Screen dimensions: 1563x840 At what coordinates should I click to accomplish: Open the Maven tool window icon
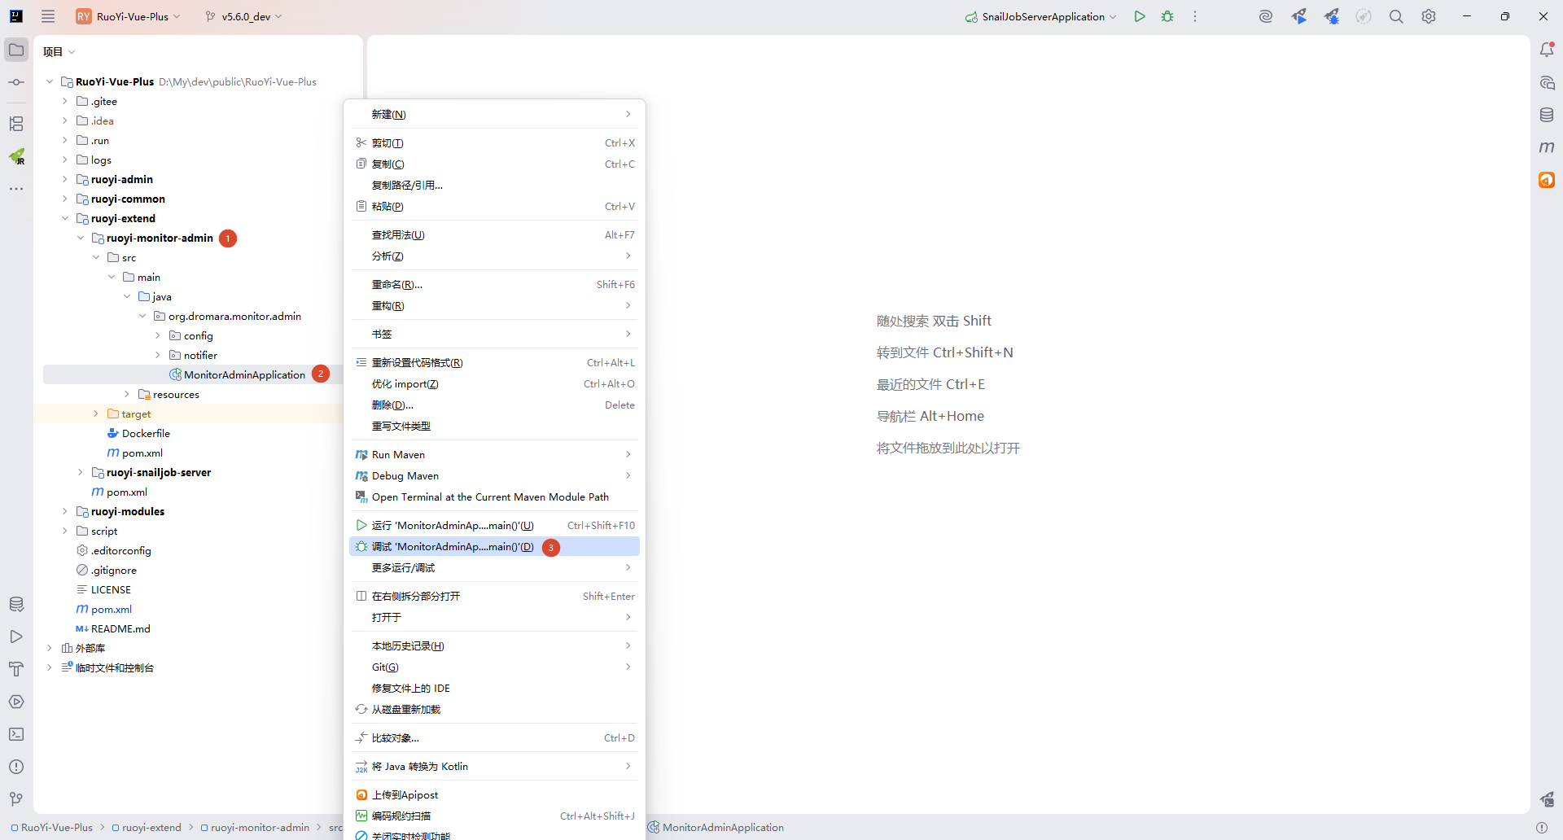point(1547,147)
